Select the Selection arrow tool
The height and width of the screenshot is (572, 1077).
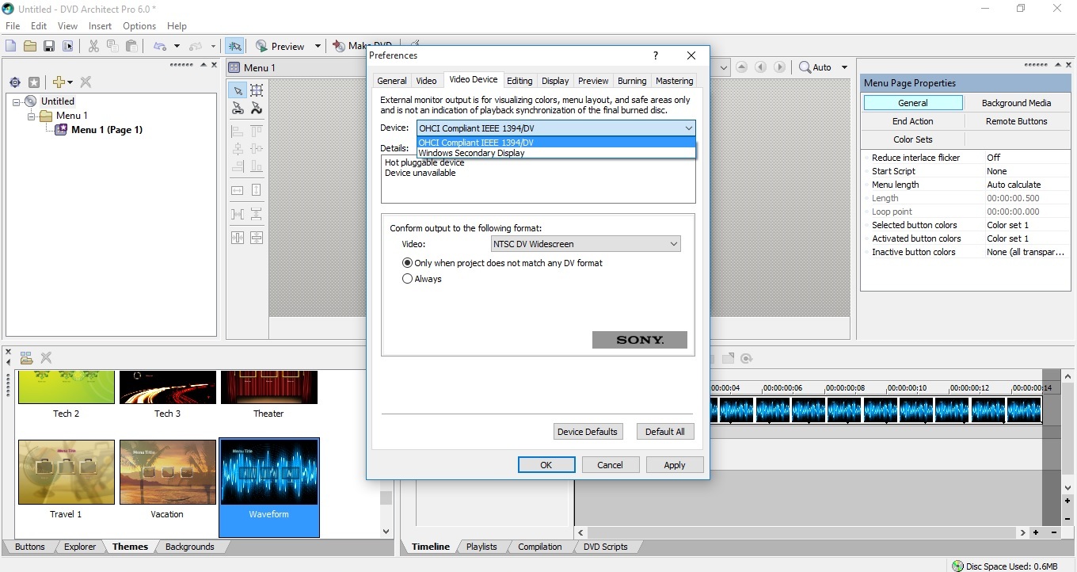pyautogui.click(x=238, y=91)
